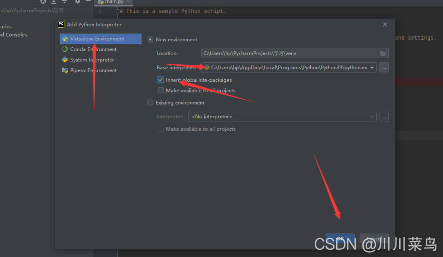Check Make available to all projects under Existing environment
Screen dimensions: 443x257
(x=161, y=129)
